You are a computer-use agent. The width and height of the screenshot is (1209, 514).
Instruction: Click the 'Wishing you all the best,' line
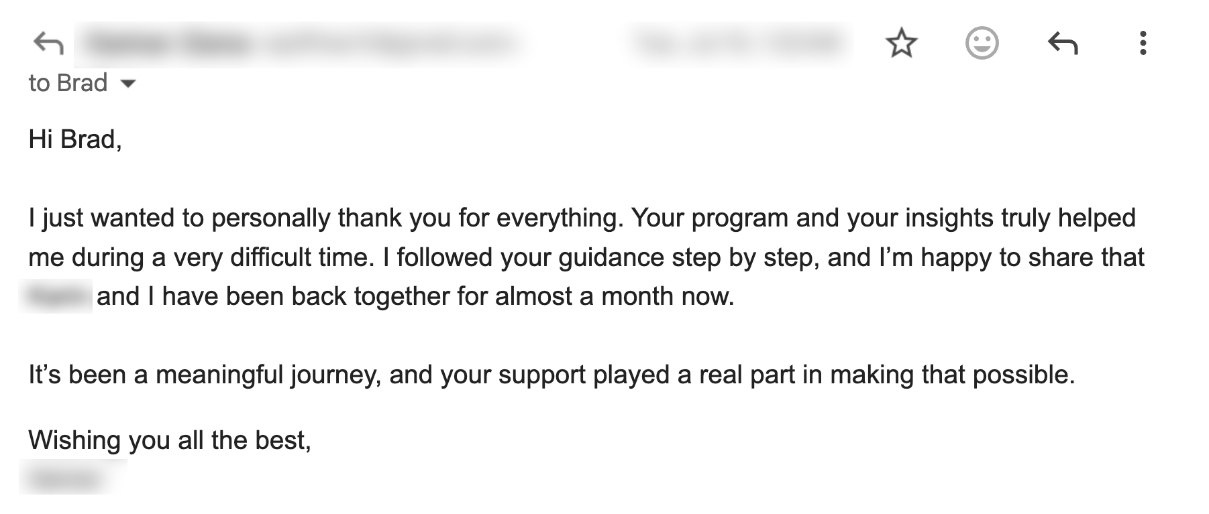[169, 440]
